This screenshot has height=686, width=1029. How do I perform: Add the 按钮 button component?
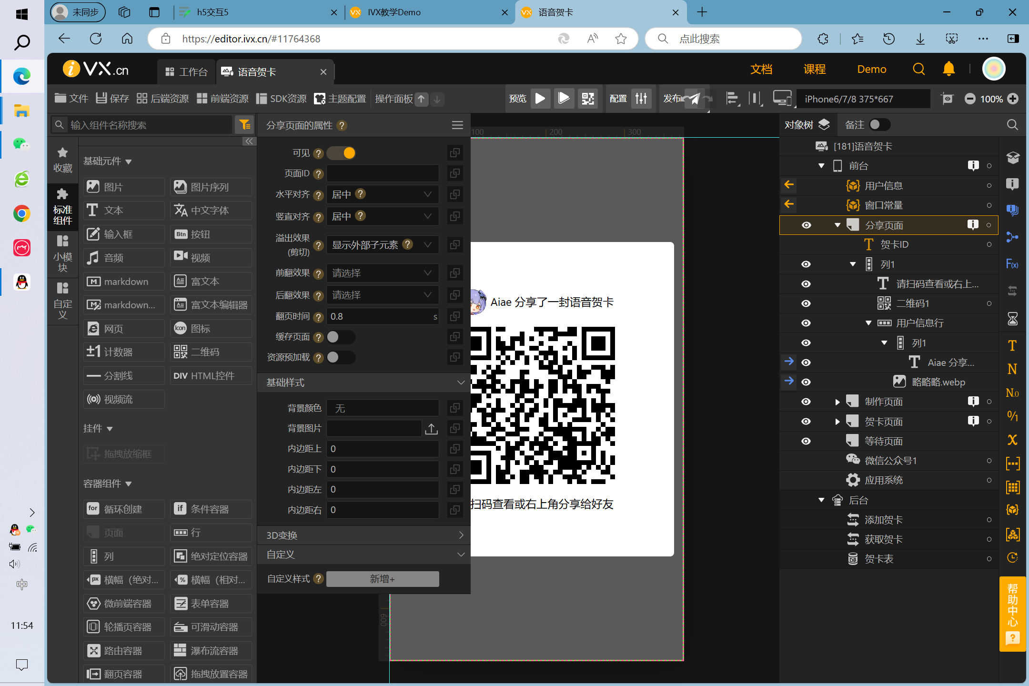click(211, 234)
